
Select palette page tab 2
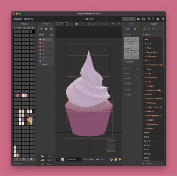[28, 28]
